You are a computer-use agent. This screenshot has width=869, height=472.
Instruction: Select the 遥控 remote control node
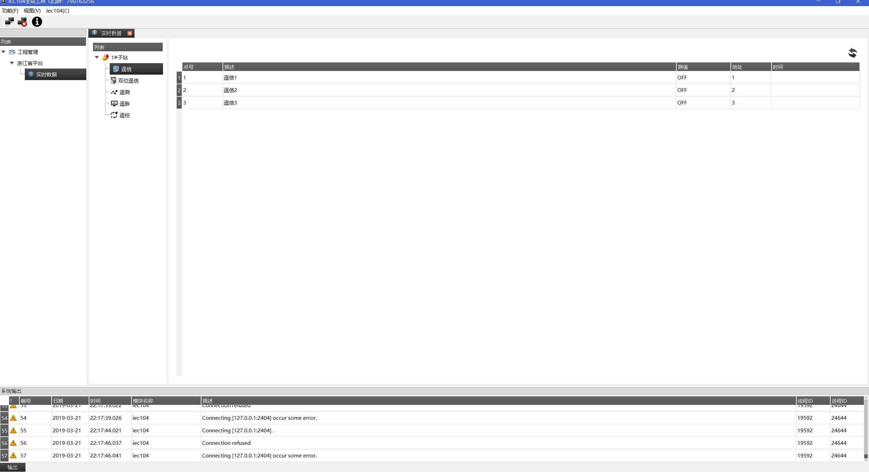(x=124, y=115)
